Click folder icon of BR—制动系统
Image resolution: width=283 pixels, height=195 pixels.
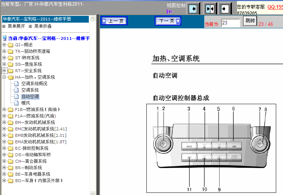[x=10, y=168]
